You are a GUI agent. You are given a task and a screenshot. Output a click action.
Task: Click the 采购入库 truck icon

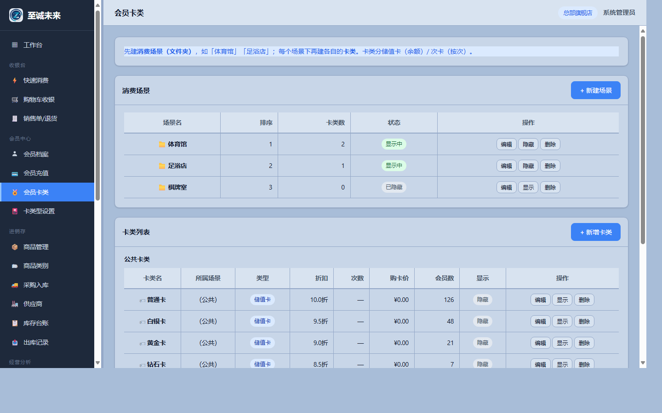click(x=15, y=285)
